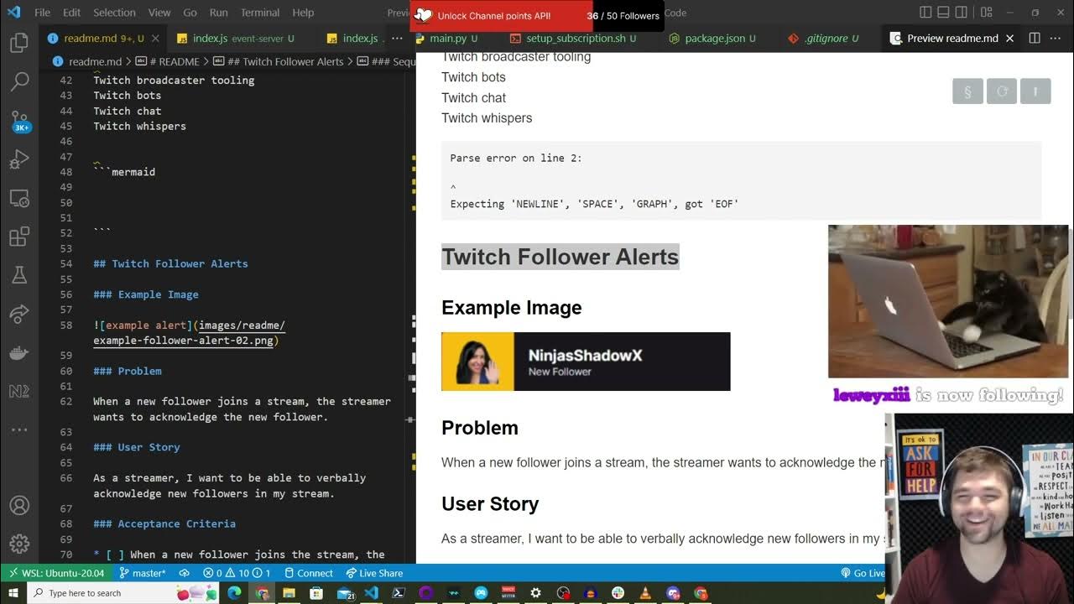Click the Twitch Follower Alerts heading in preview
The height and width of the screenshot is (604, 1074).
click(x=560, y=257)
